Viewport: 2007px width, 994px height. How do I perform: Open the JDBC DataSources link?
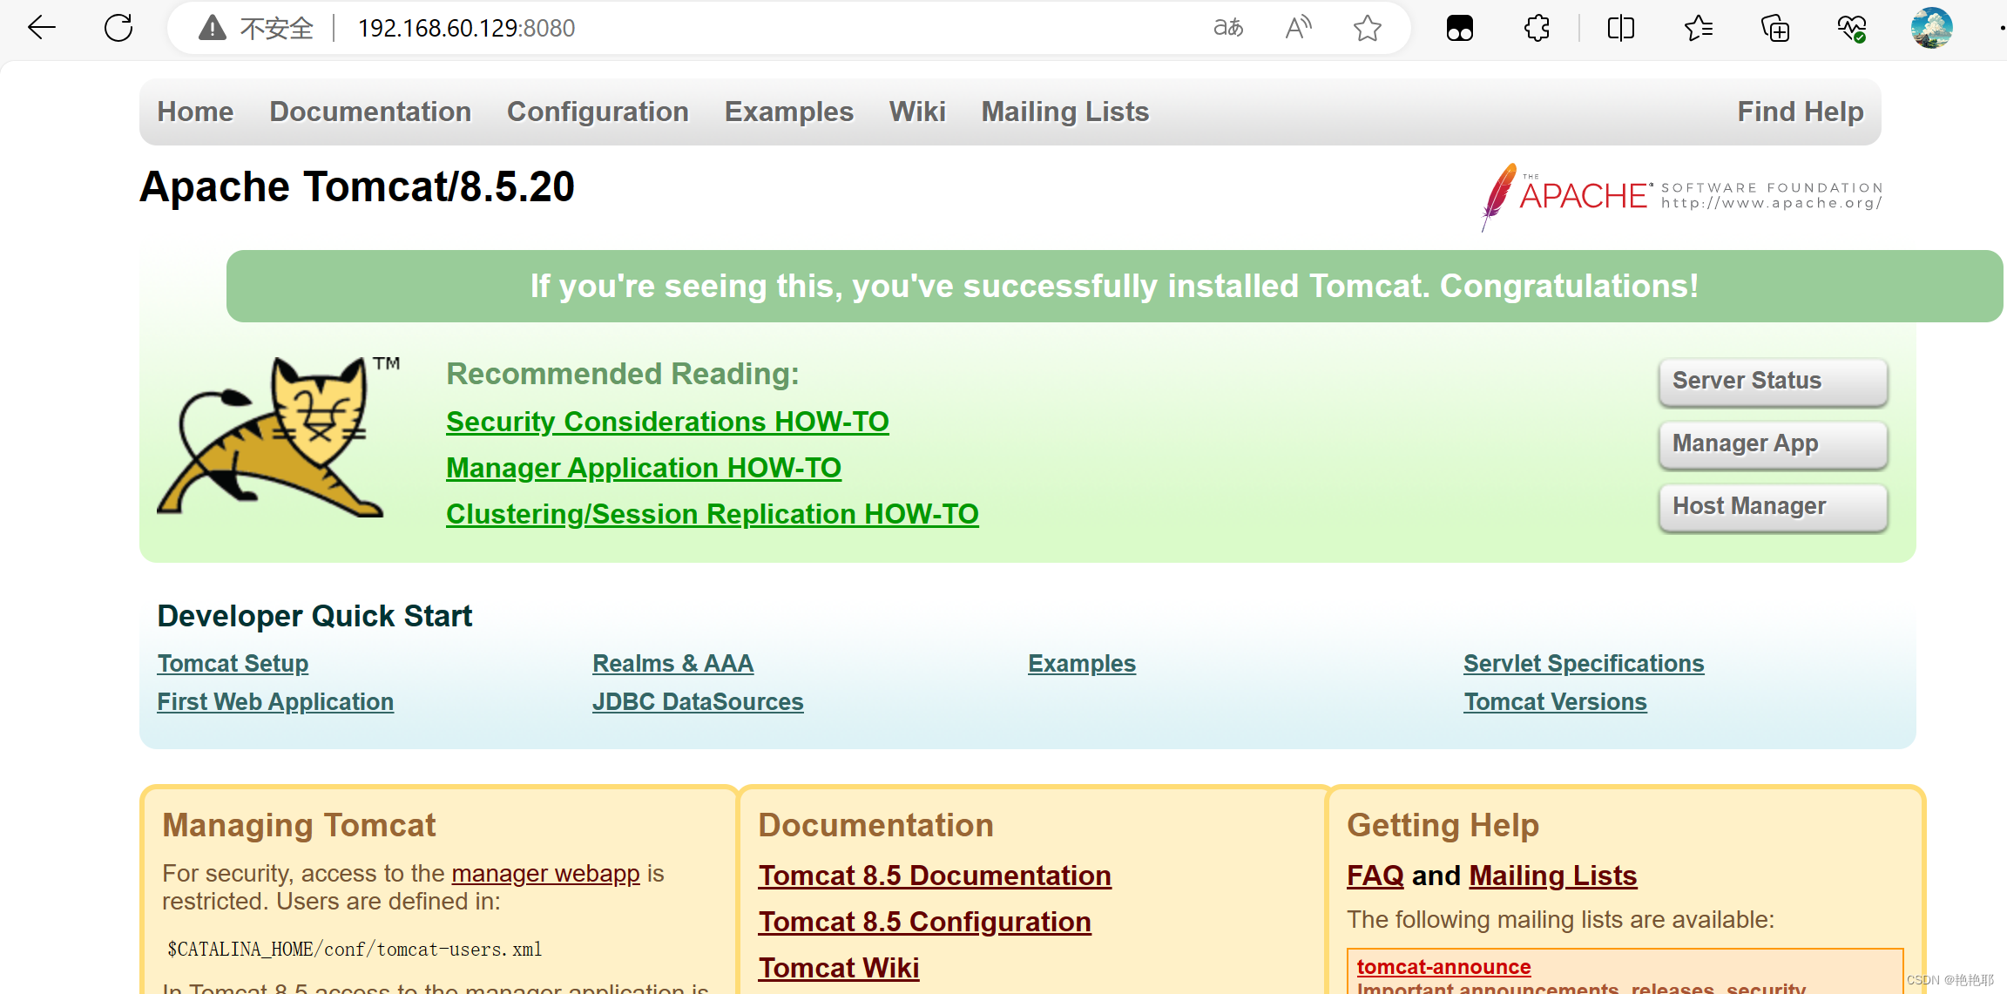[x=698, y=701]
